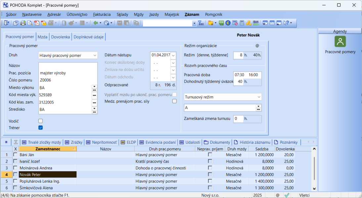
Task: Open the Dátum nástupu date dropdown
Action: pyautogui.click(x=173, y=55)
